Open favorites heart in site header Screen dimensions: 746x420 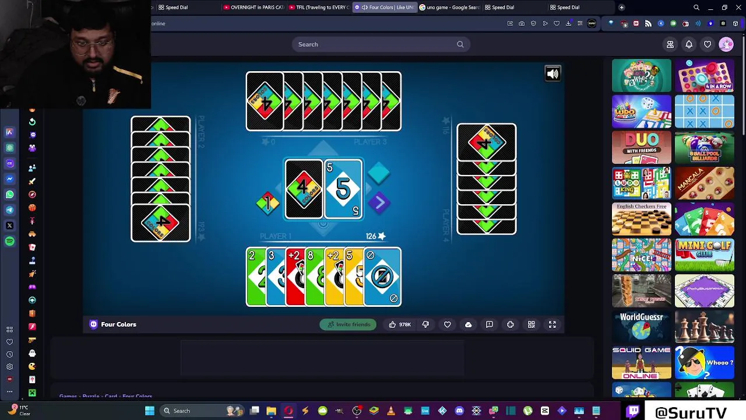click(x=708, y=44)
